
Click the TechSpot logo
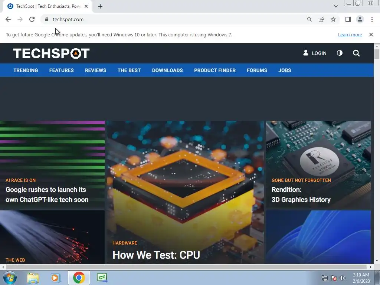(51, 53)
